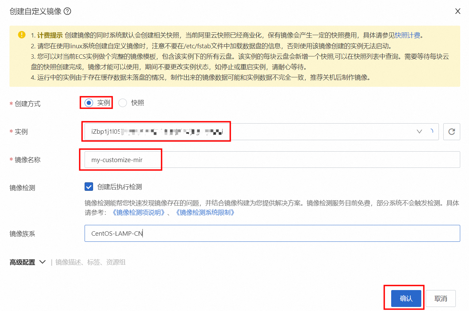Click the 镜像描述、标签、资源组 hint text

[90, 262]
